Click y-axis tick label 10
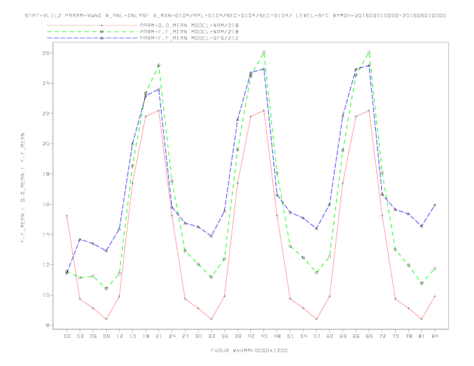The height and width of the screenshot is (366, 474). (x=46, y=295)
